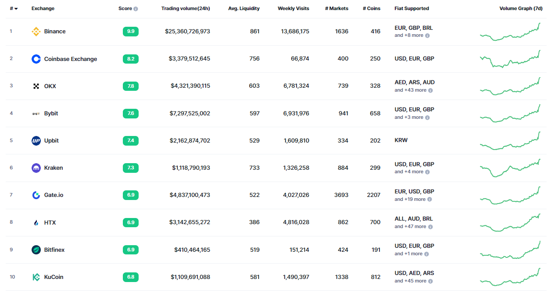The image size is (551, 293).
Task: Click the Binance logo icon
Action: coord(36,32)
